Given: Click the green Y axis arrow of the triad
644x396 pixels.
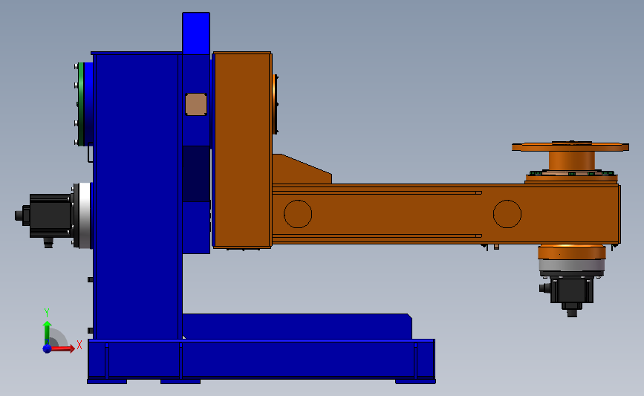Looking at the screenshot, I should coord(47,334).
